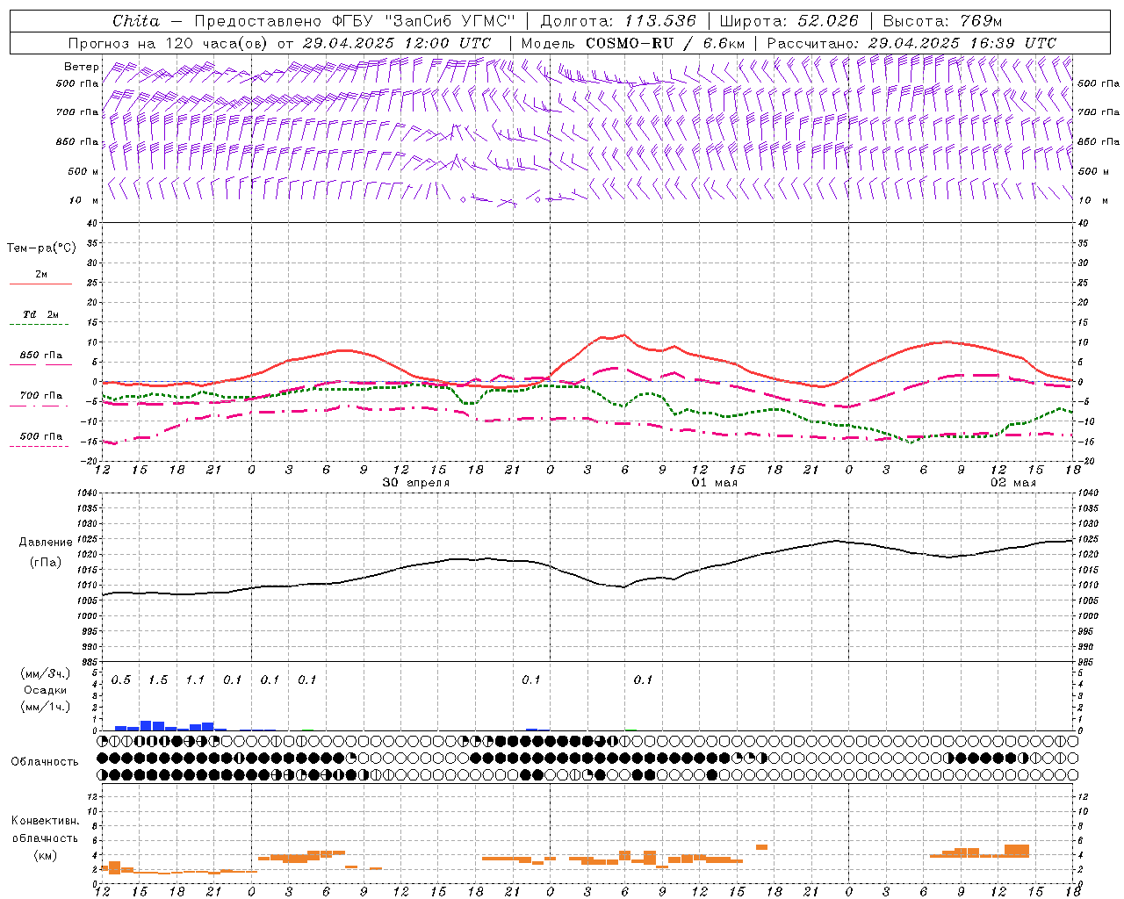The image size is (1124, 899).
Task: Click the pink line sample under "850 гПа"
Action: coord(40,365)
